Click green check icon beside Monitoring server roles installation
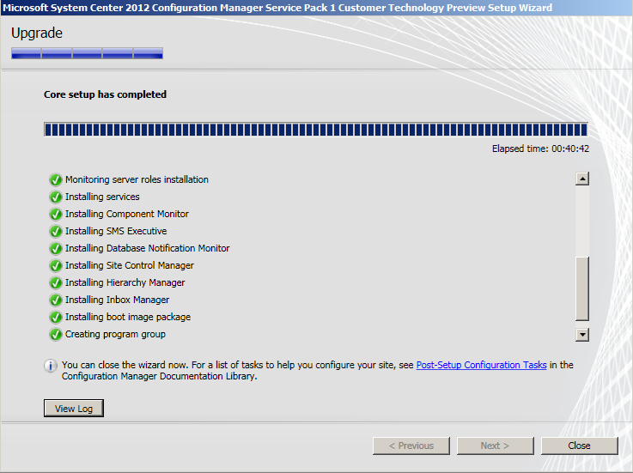 tap(55, 179)
